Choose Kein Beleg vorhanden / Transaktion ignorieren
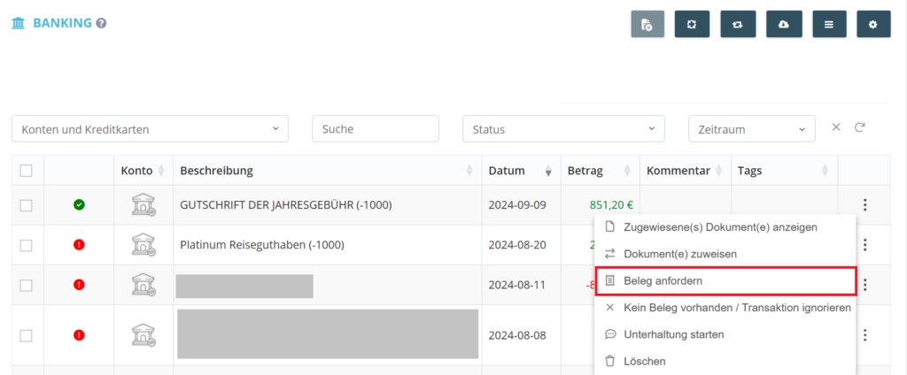The width and height of the screenshot is (907, 375). pyautogui.click(x=725, y=308)
